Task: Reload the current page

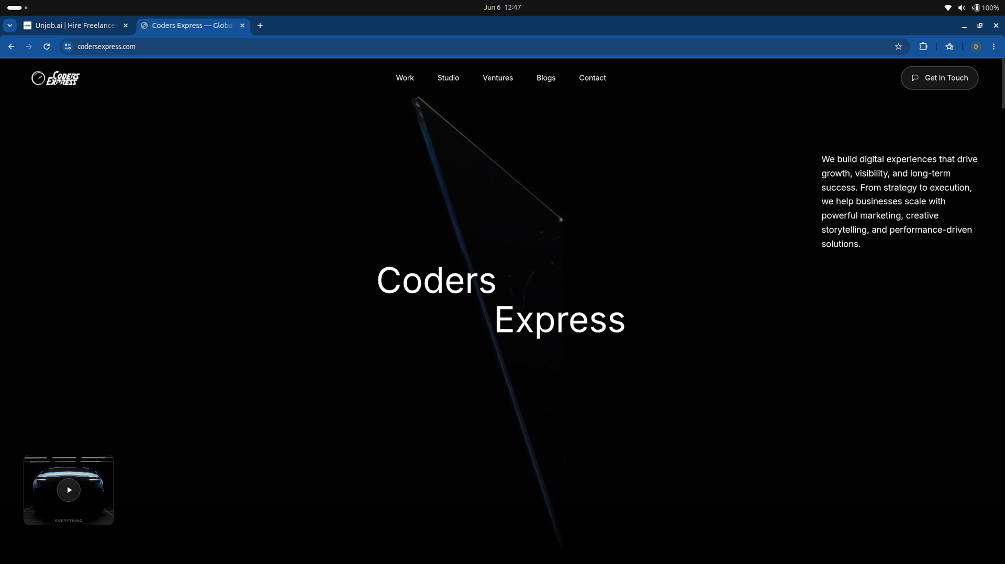Action: tap(47, 47)
